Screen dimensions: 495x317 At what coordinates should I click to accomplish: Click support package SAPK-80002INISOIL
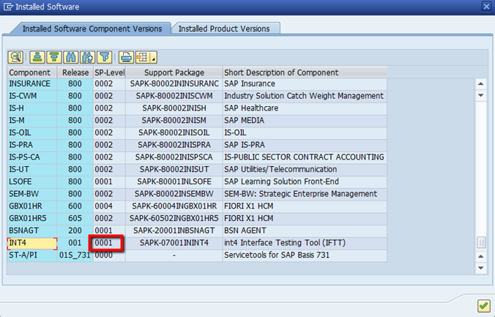tap(174, 133)
